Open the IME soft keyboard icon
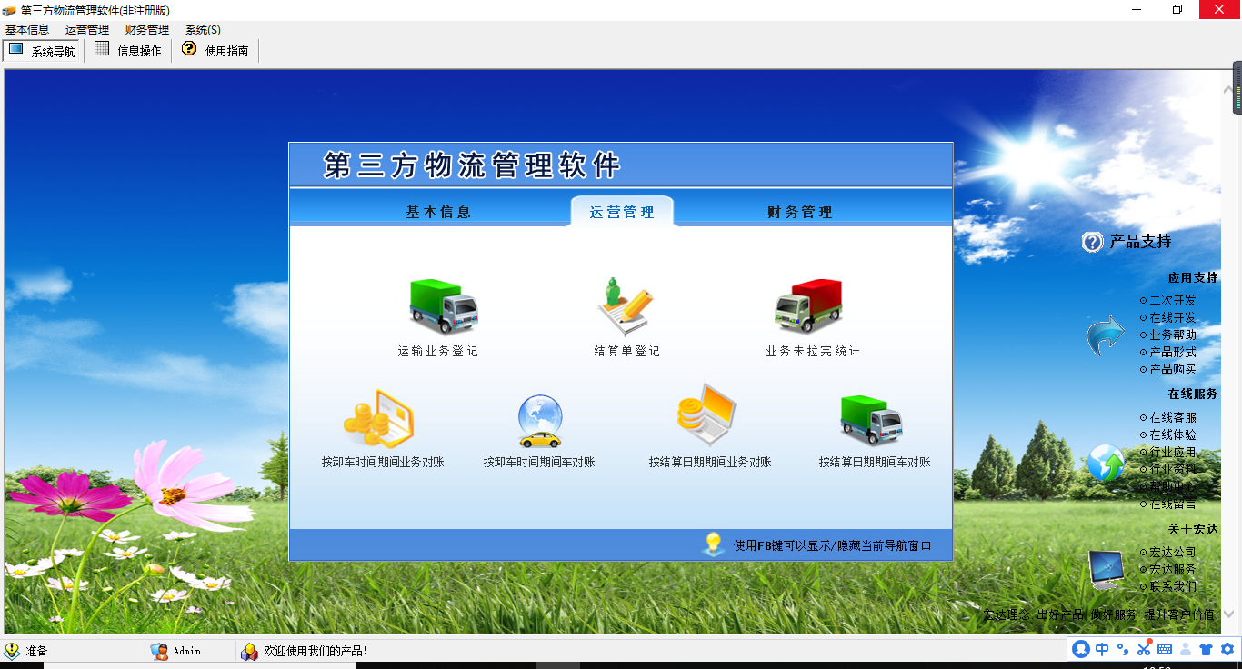The height and width of the screenshot is (669, 1242). coord(1165,649)
